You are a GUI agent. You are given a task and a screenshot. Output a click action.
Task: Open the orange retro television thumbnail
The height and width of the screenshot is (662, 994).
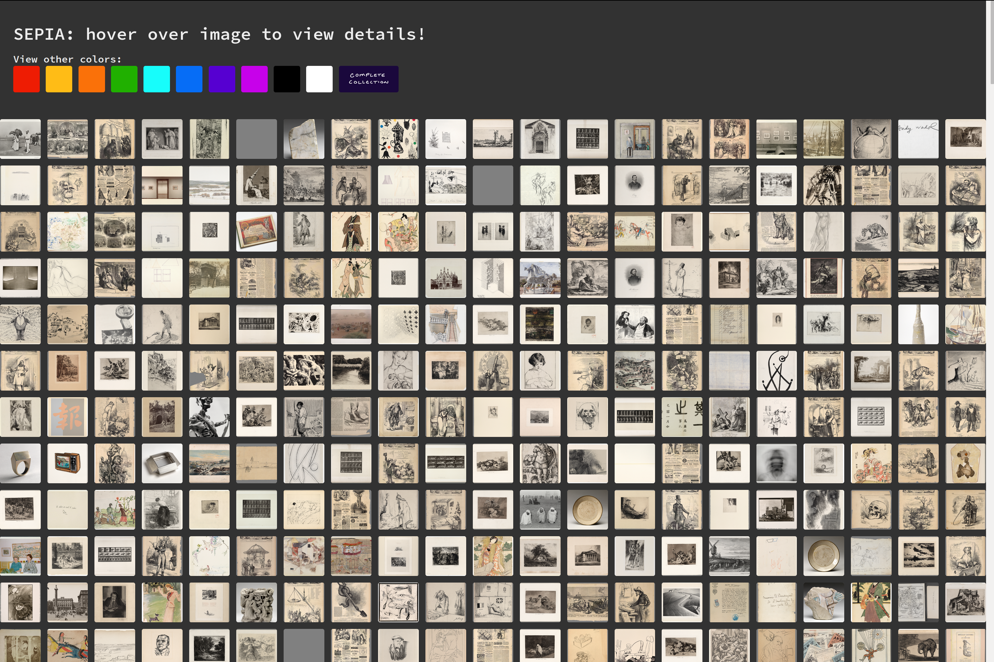click(68, 463)
